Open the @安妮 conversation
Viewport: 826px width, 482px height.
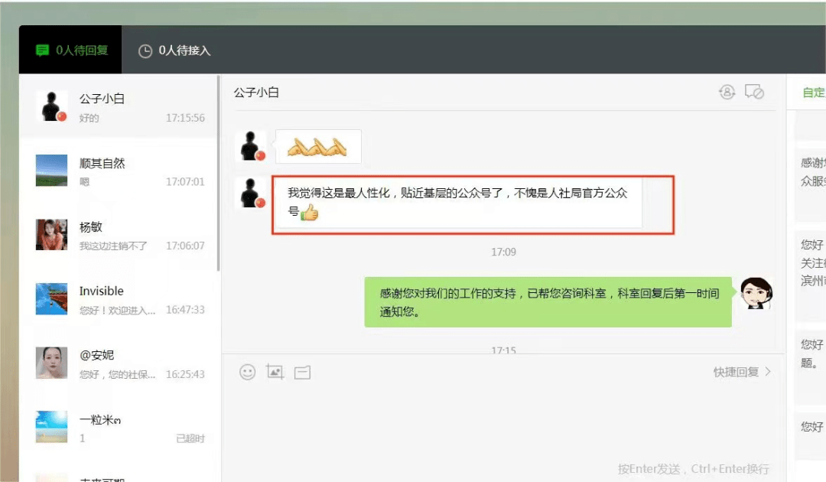click(119, 363)
